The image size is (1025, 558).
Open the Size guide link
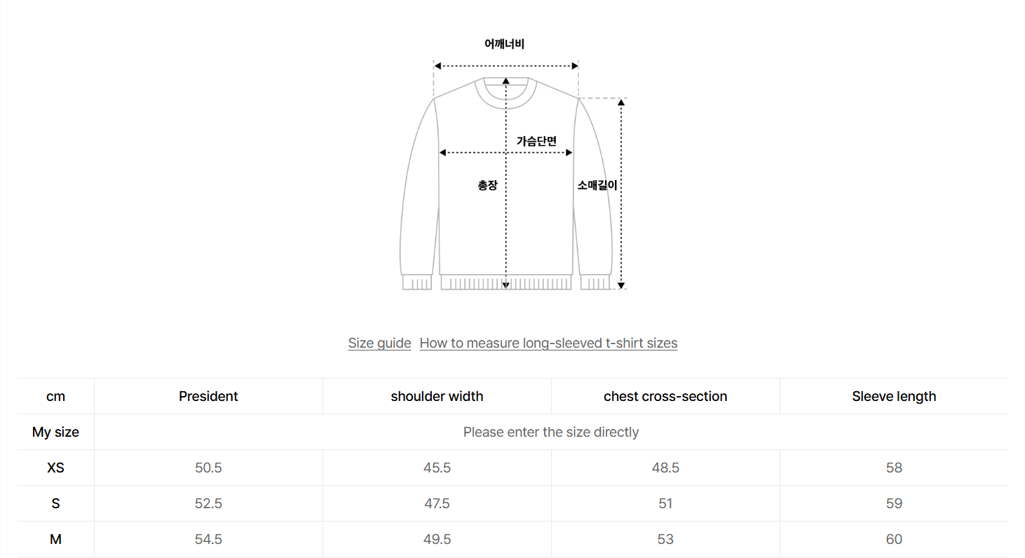[379, 343]
